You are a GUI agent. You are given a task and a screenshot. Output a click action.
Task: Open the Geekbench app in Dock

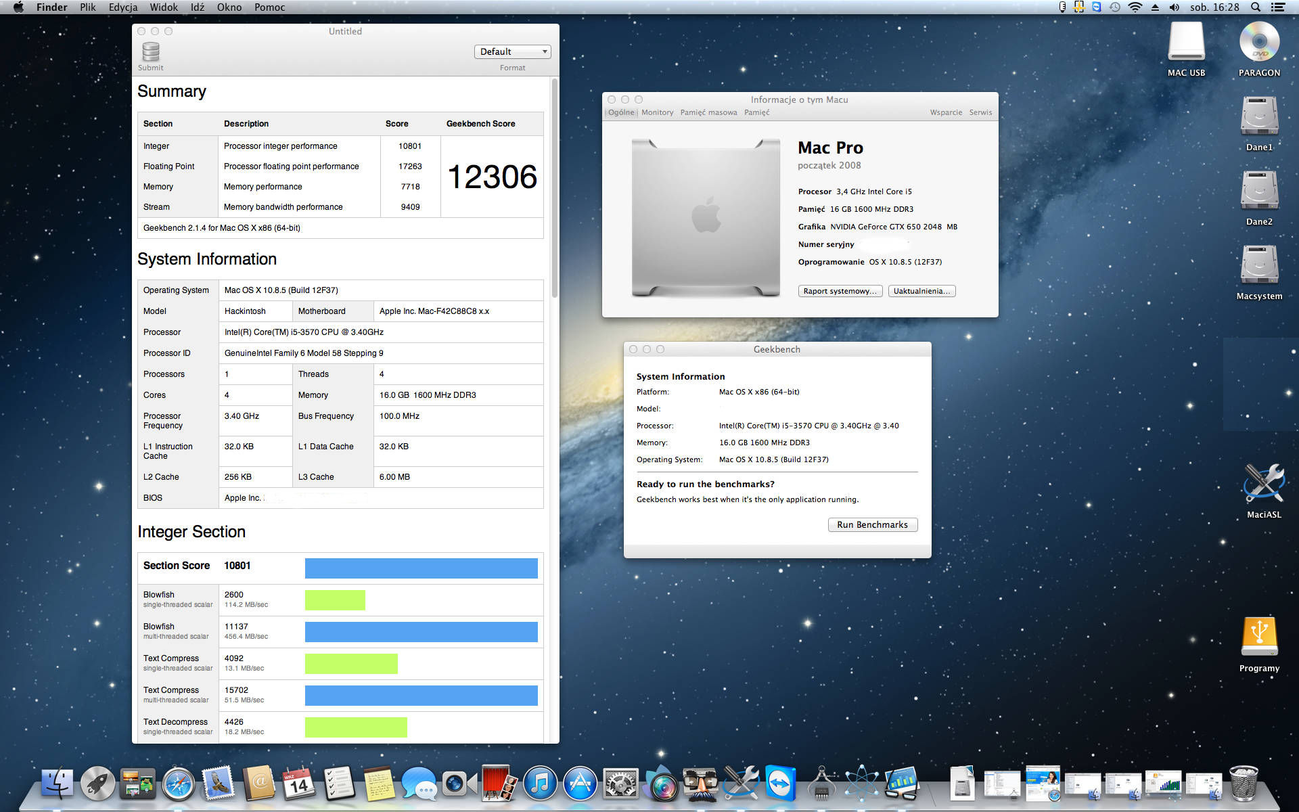point(902,784)
